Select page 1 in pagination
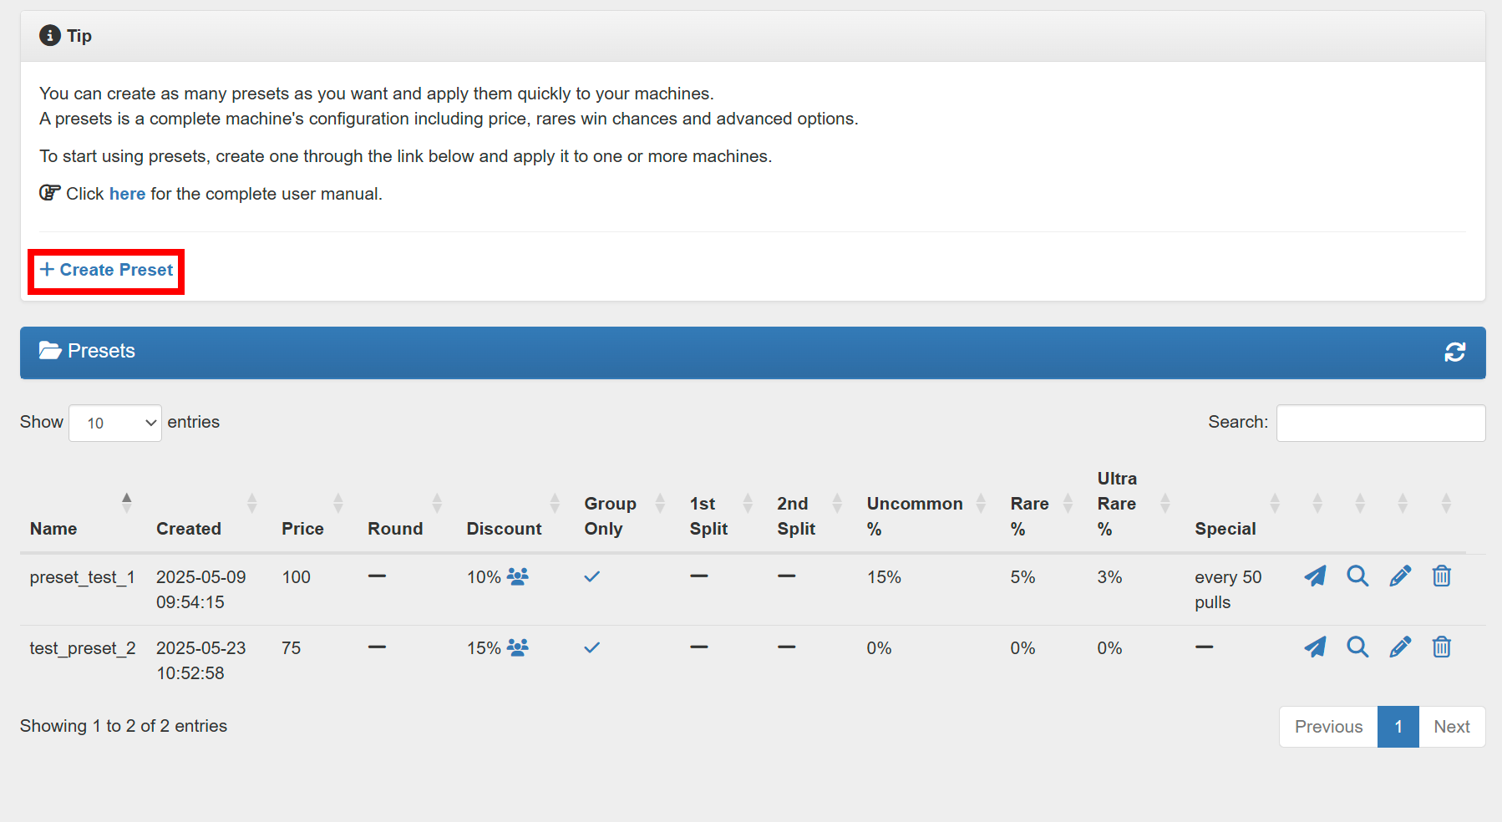The height and width of the screenshot is (822, 1502). (1398, 727)
